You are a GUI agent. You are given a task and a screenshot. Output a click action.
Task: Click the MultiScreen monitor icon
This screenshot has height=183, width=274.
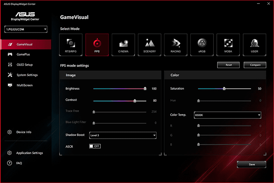click(x=10, y=85)
